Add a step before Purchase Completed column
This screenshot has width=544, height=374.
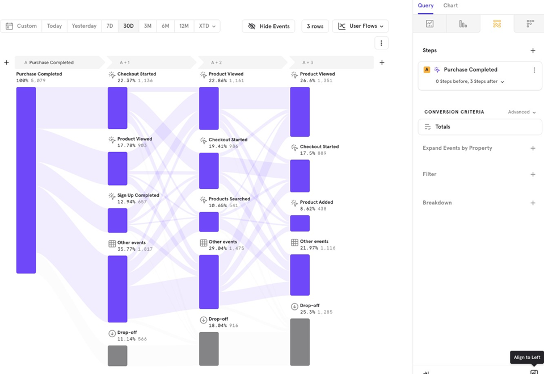point(6,62)
